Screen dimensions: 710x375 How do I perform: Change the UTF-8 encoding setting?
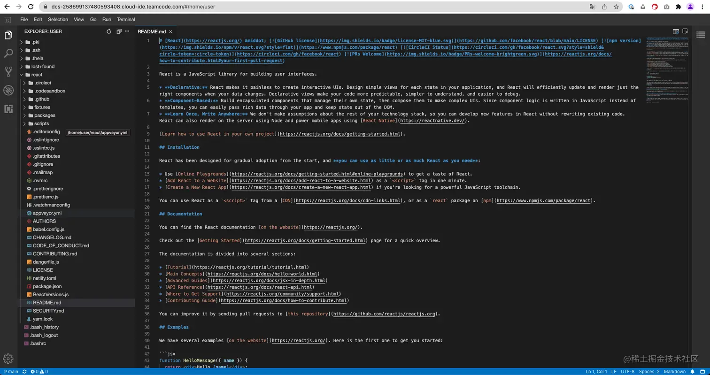click(x=627, y=371)
